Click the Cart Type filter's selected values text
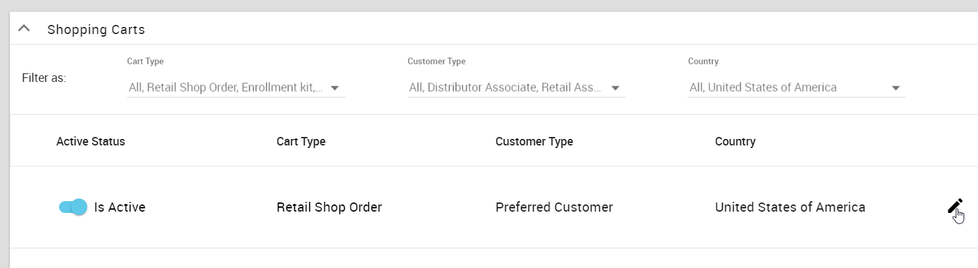Screen dimensions: 978x268 coord(226,88)
